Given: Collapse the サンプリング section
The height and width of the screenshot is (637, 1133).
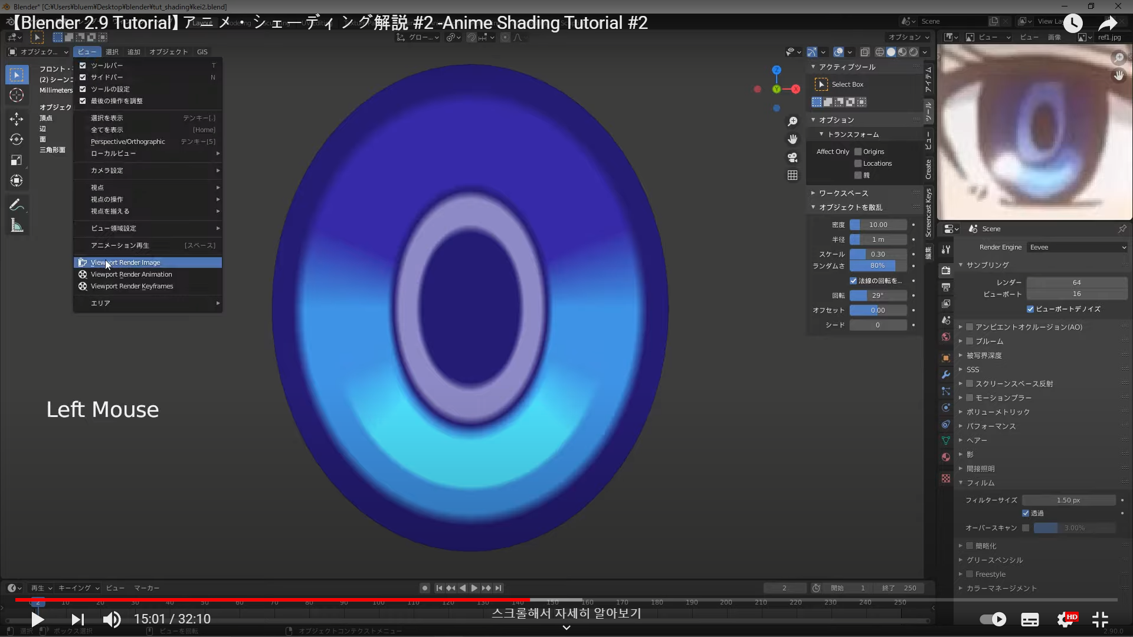Looking at the screenshot, I should [987, 265].
